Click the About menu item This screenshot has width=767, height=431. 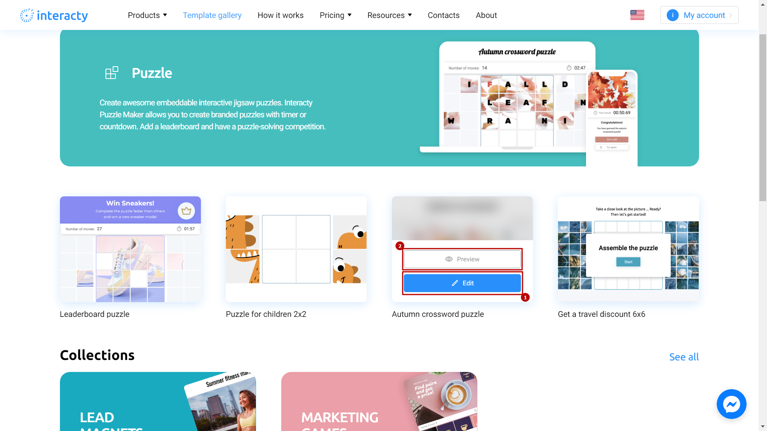(x=486, y=15)
